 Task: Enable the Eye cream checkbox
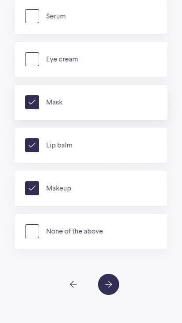[x=32, y=59]
